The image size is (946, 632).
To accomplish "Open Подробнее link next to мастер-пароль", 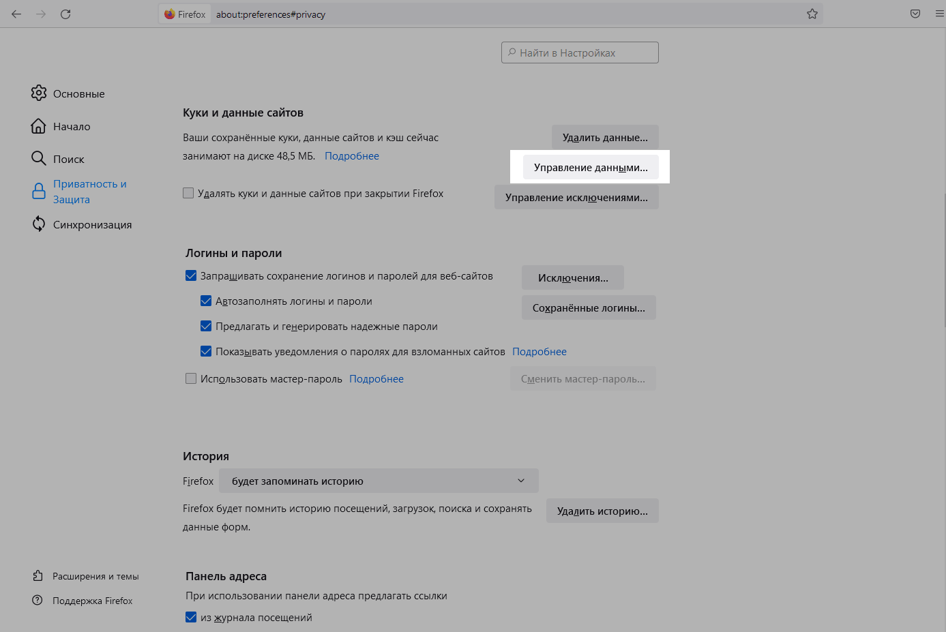I will click(x=376, y=378).
